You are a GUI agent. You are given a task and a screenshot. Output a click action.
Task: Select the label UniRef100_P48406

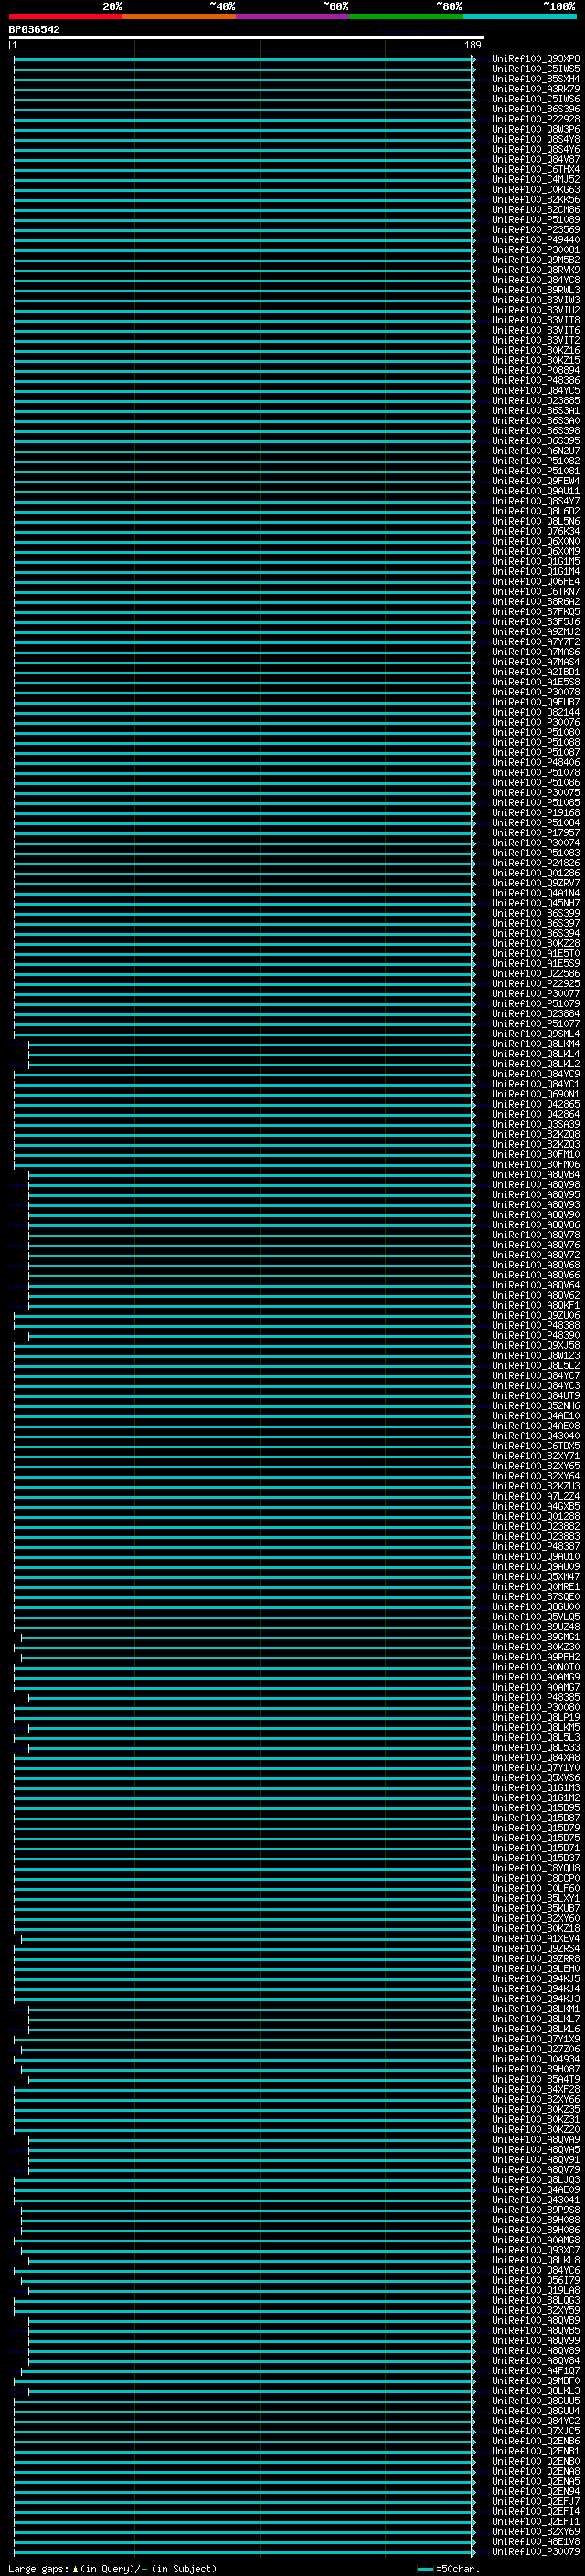536,763
